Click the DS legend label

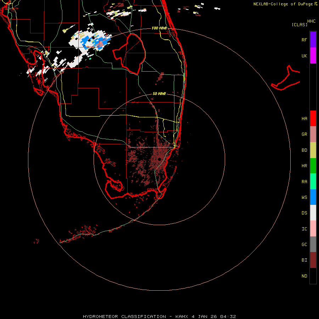tap(304, 213)
